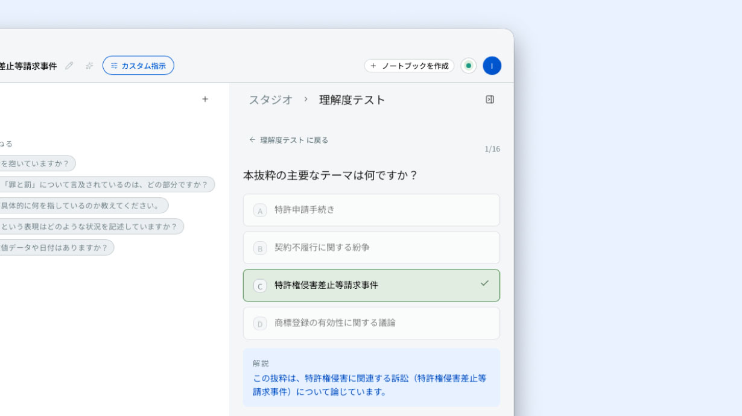Click the breadcrumb chevron separator
The width and height of the screenshot is (742, 416).
click(x=306, y=99)
